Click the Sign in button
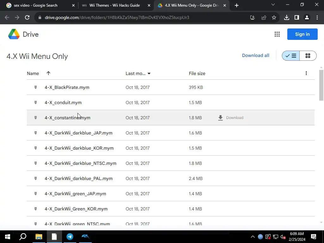The image size is (324, 243). (x=302, y=34)
